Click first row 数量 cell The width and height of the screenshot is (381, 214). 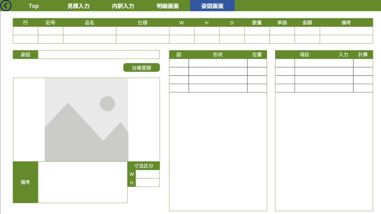coord(257,31)
